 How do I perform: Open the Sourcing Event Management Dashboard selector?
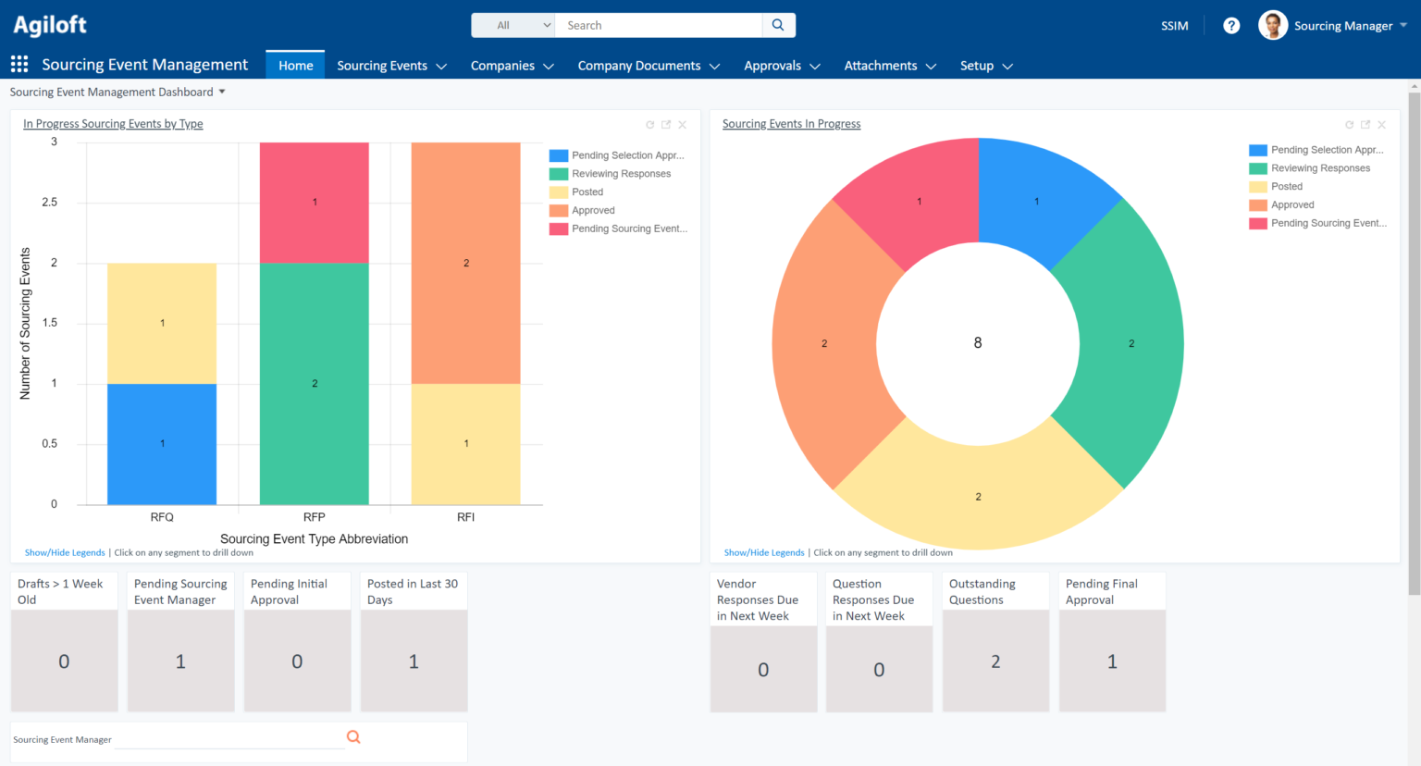[x=222, y=92]
